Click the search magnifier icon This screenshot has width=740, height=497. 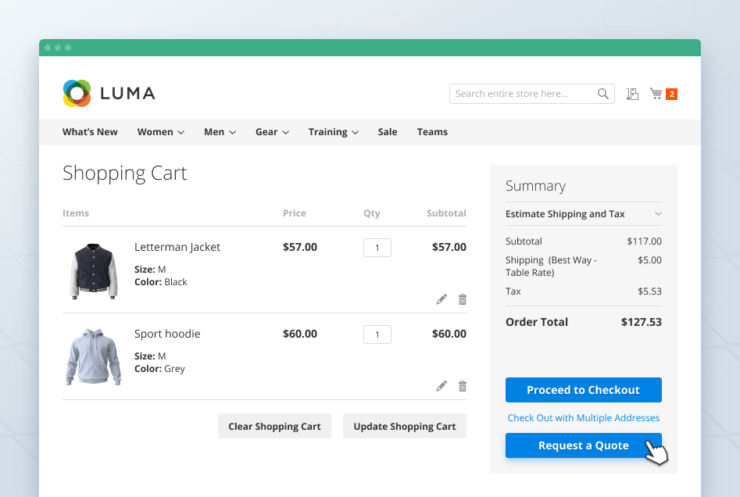(602, 94)
